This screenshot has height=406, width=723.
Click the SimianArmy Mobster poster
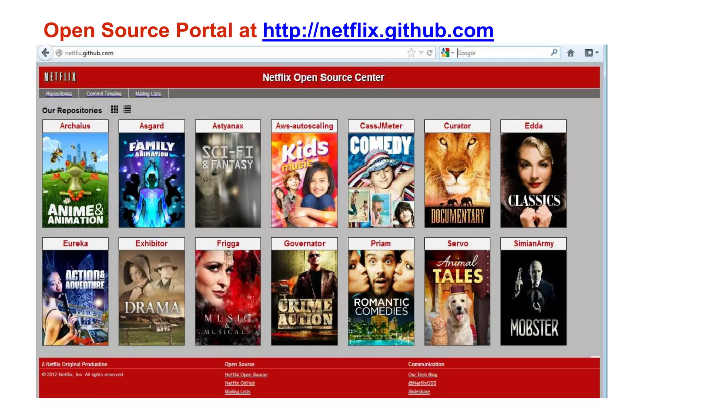(533, 298)
